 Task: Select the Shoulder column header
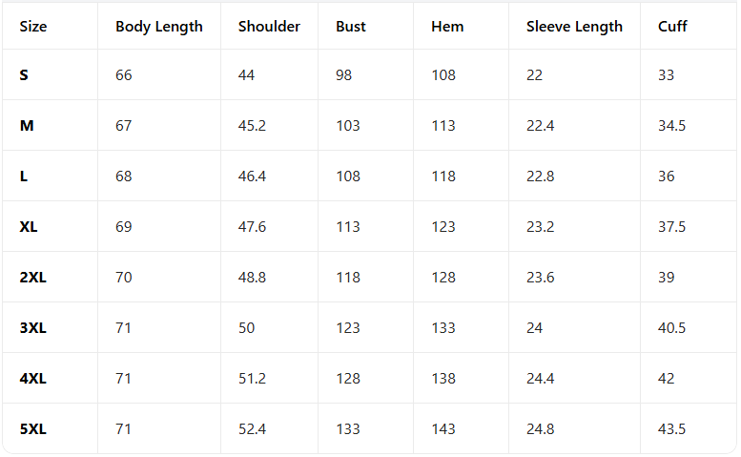pyautogui.click(x=269, y=27)
